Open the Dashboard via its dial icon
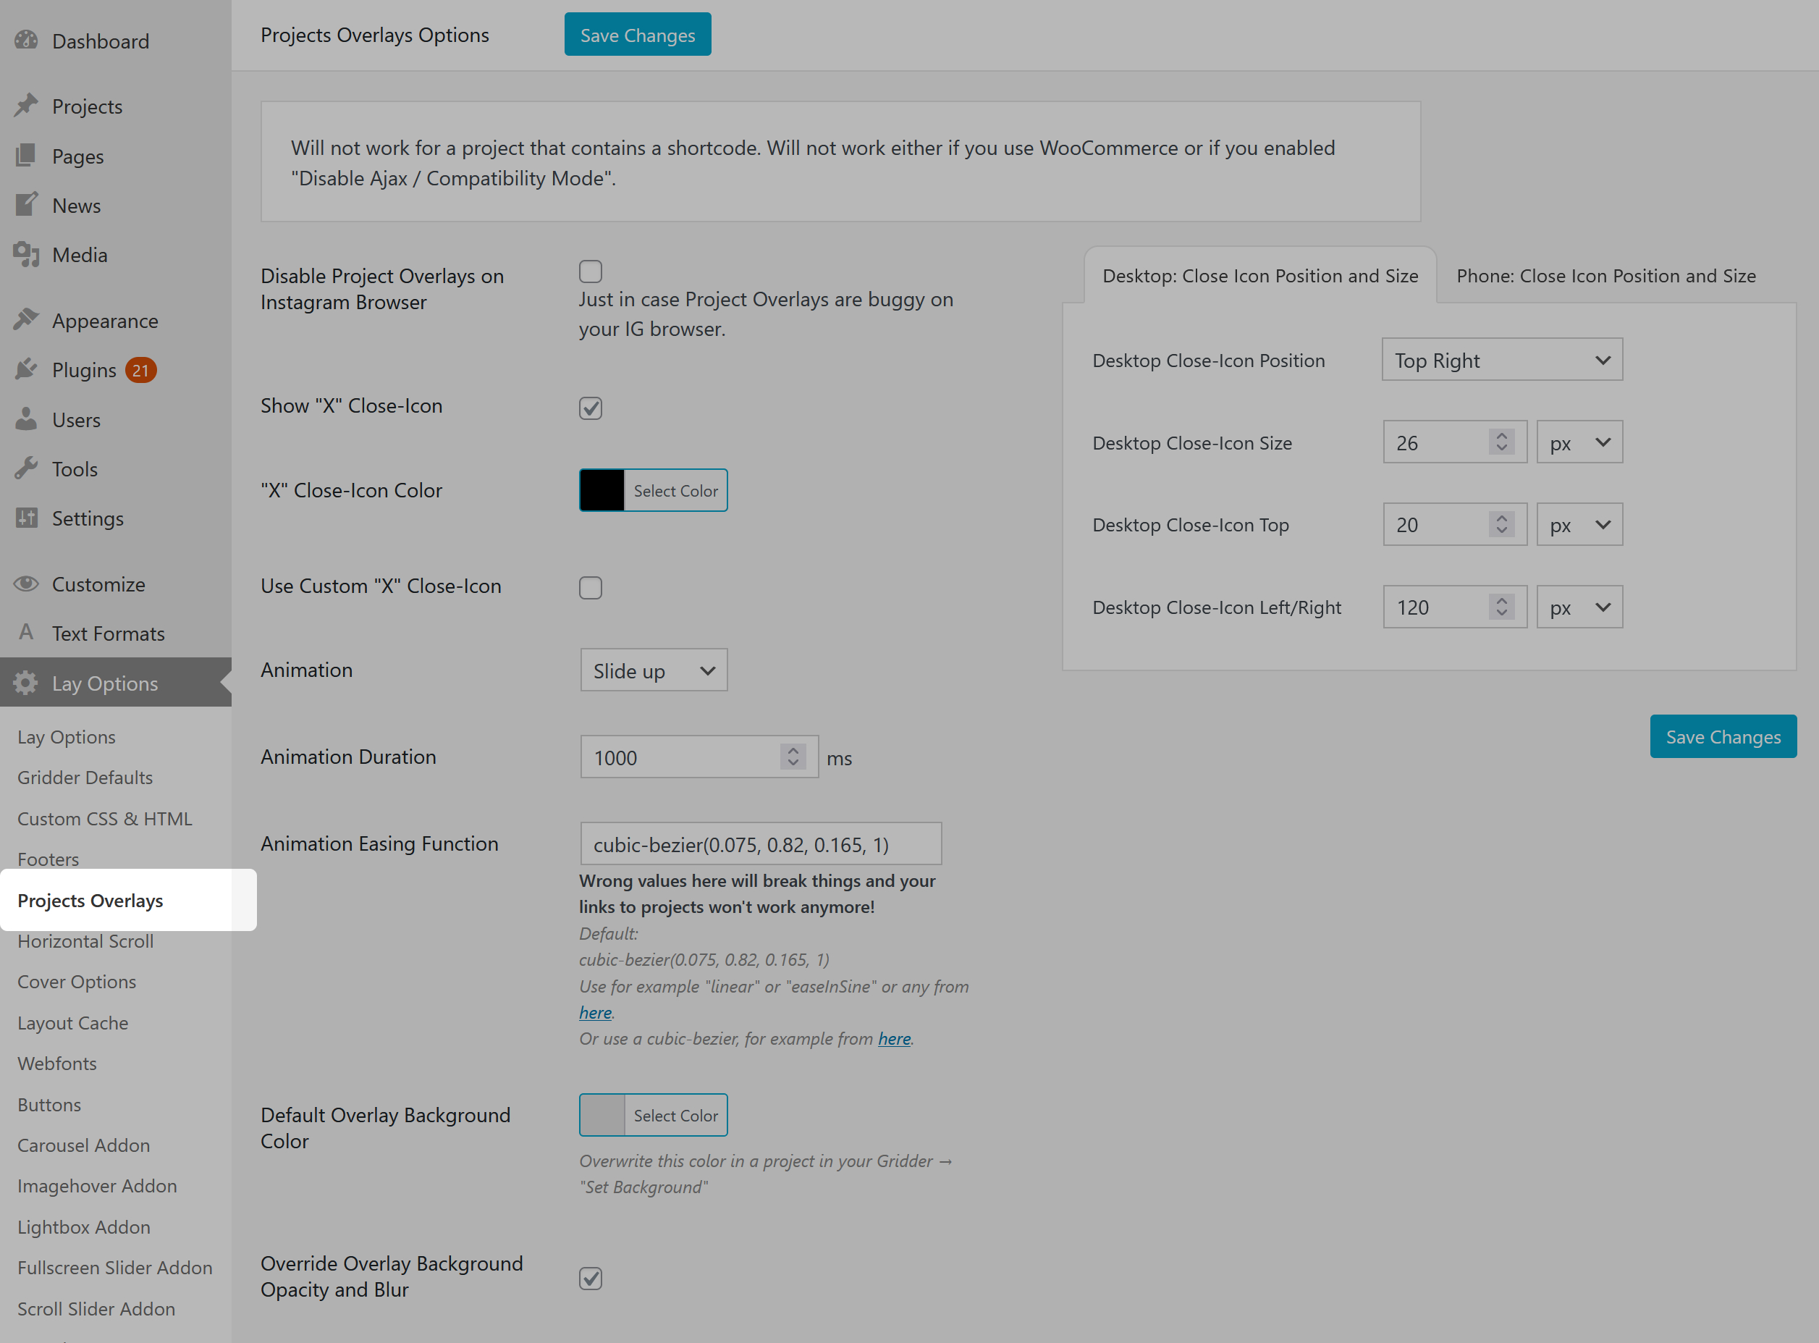The height and width of the screenshot is (1343, 1819). coord(27,41)
